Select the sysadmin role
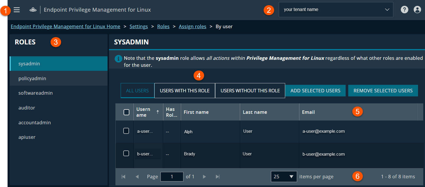Screen dimensions: 425x187 click(59, 64)
